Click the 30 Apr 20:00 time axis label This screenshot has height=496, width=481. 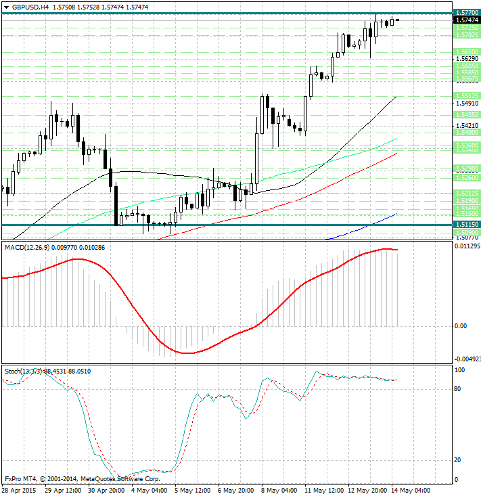[x=106, y=491]
